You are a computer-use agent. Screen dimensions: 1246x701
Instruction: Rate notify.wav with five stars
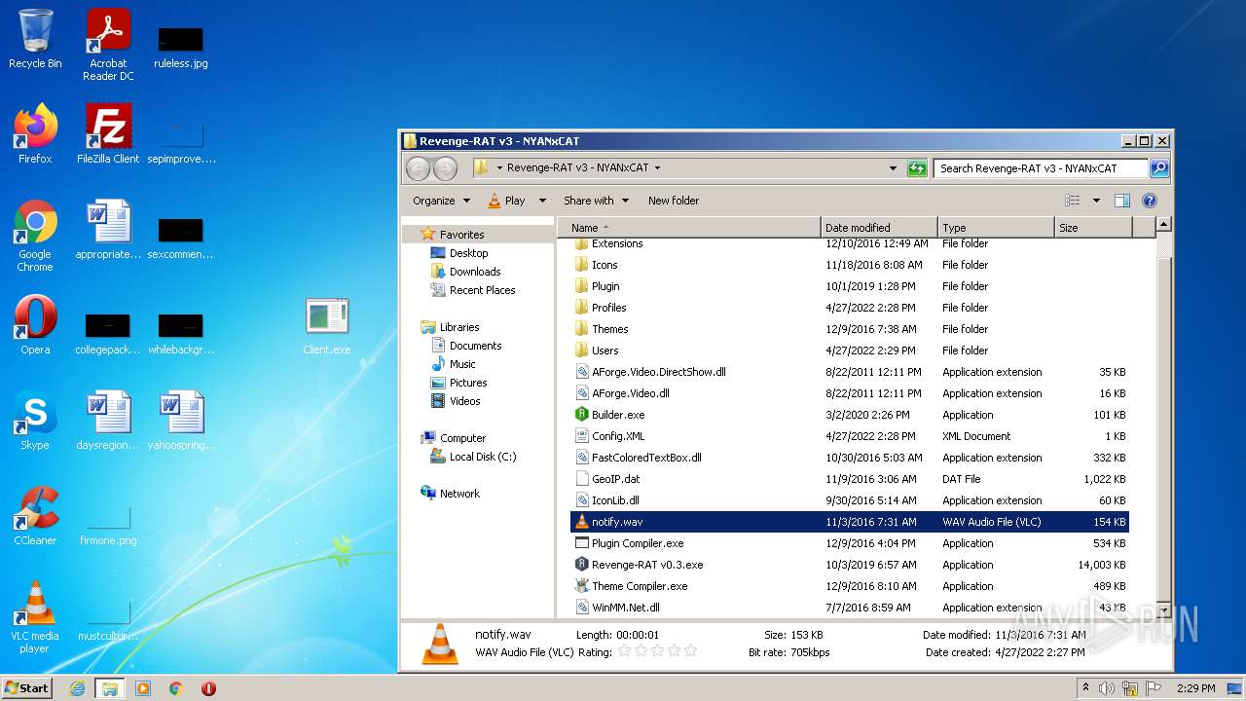[690, 651]
